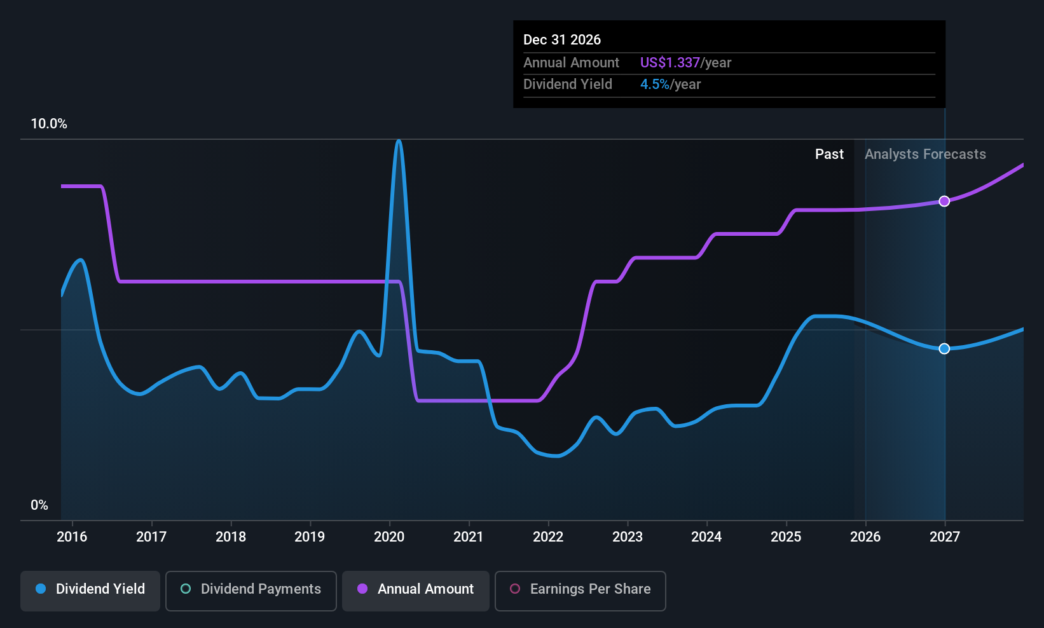The image size is (1044, 628).
Task: Click the Earnings Per Share circle icon
Action: (515, 589)
